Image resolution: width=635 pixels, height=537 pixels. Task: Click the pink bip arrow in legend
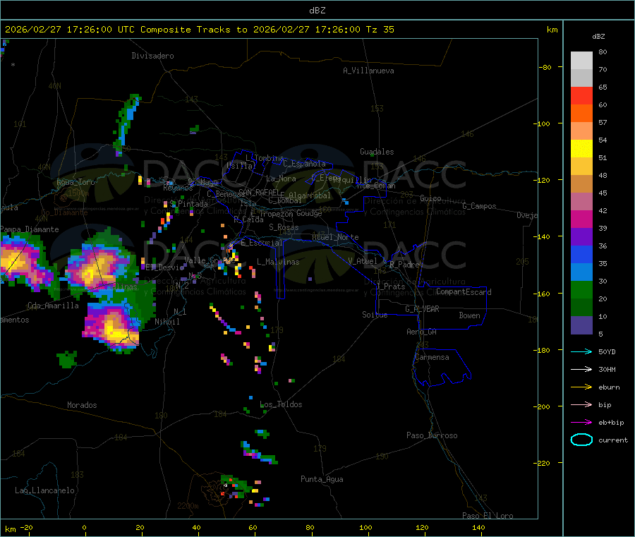(x=581, y=404)
